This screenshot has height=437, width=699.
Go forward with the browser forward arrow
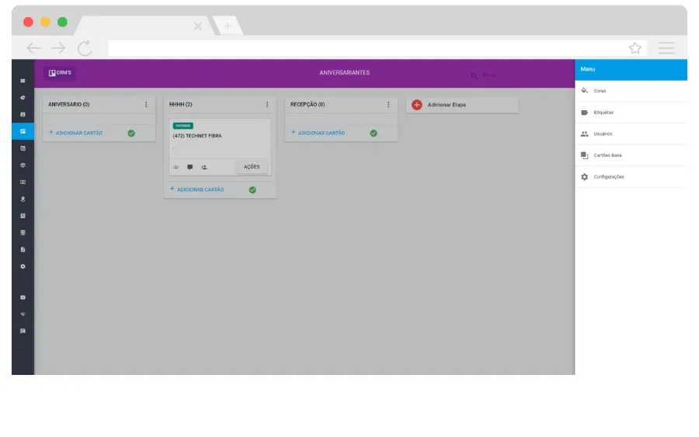point(58,47)
